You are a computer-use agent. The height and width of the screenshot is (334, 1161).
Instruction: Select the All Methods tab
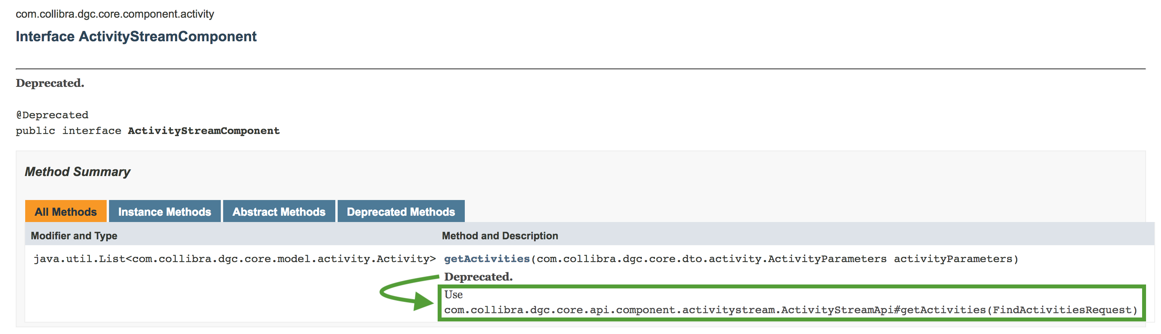65,211
